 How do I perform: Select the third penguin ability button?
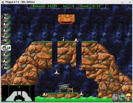(6, 29)
